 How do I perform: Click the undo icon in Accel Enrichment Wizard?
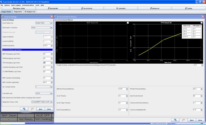click(x=175, y=120)
